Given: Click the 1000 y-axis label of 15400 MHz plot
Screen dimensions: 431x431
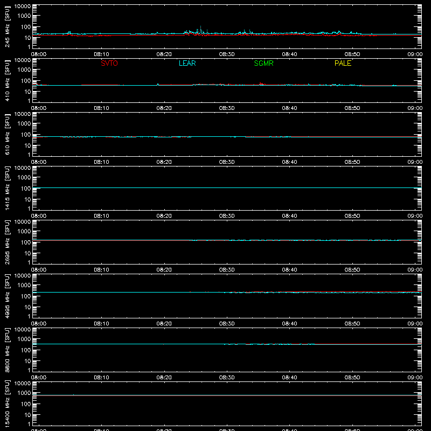Looking at the screenshot, I should tap(24, 393).
